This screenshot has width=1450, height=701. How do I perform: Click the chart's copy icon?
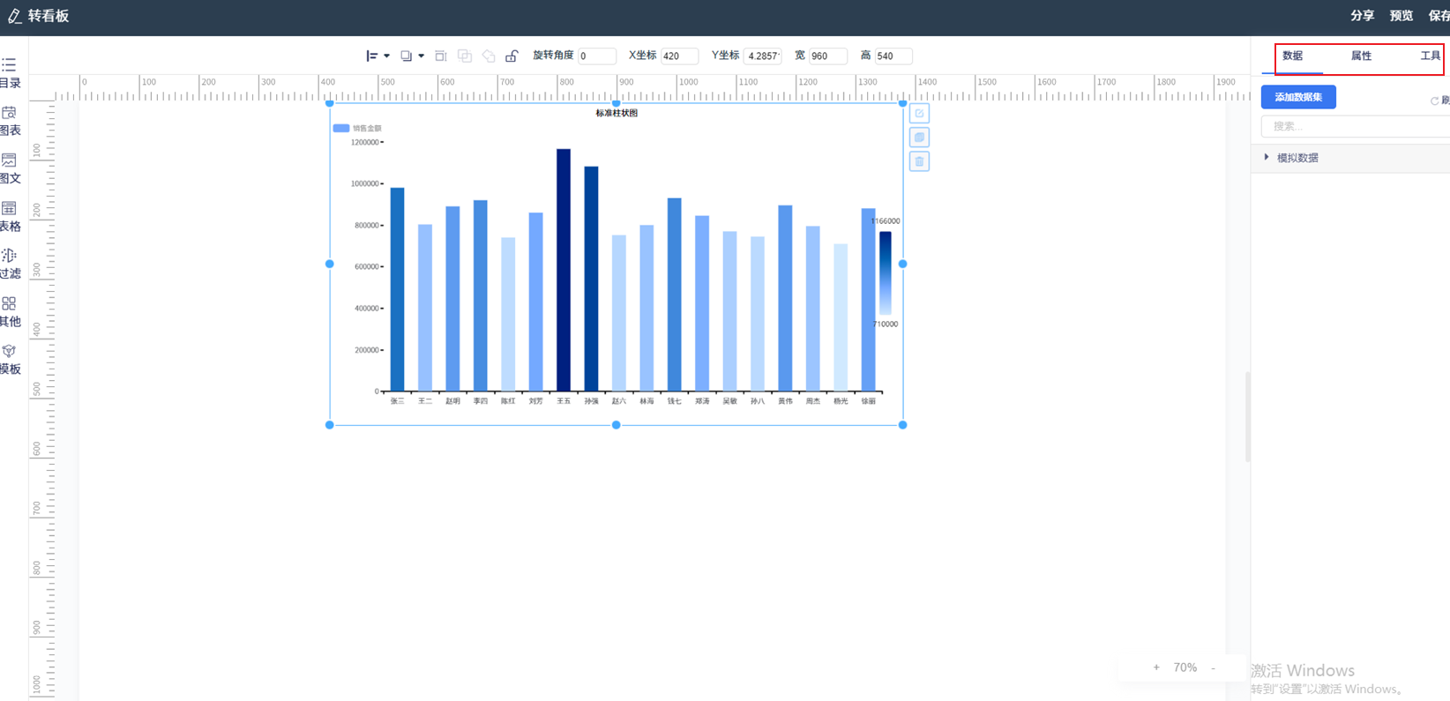919,138
